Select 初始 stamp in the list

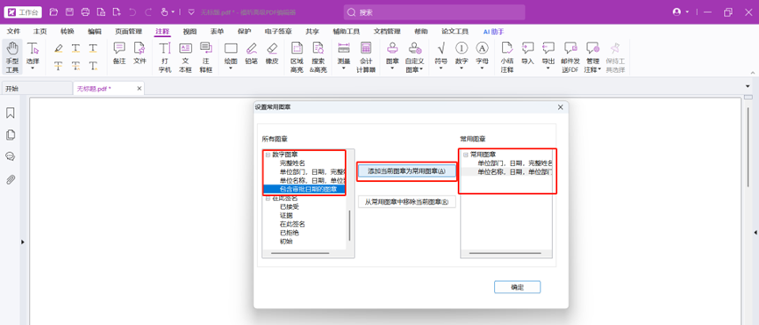click(287, 242)
